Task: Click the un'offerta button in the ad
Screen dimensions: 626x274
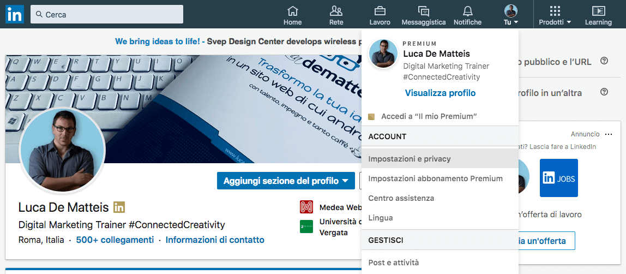Action: point(546,241)
